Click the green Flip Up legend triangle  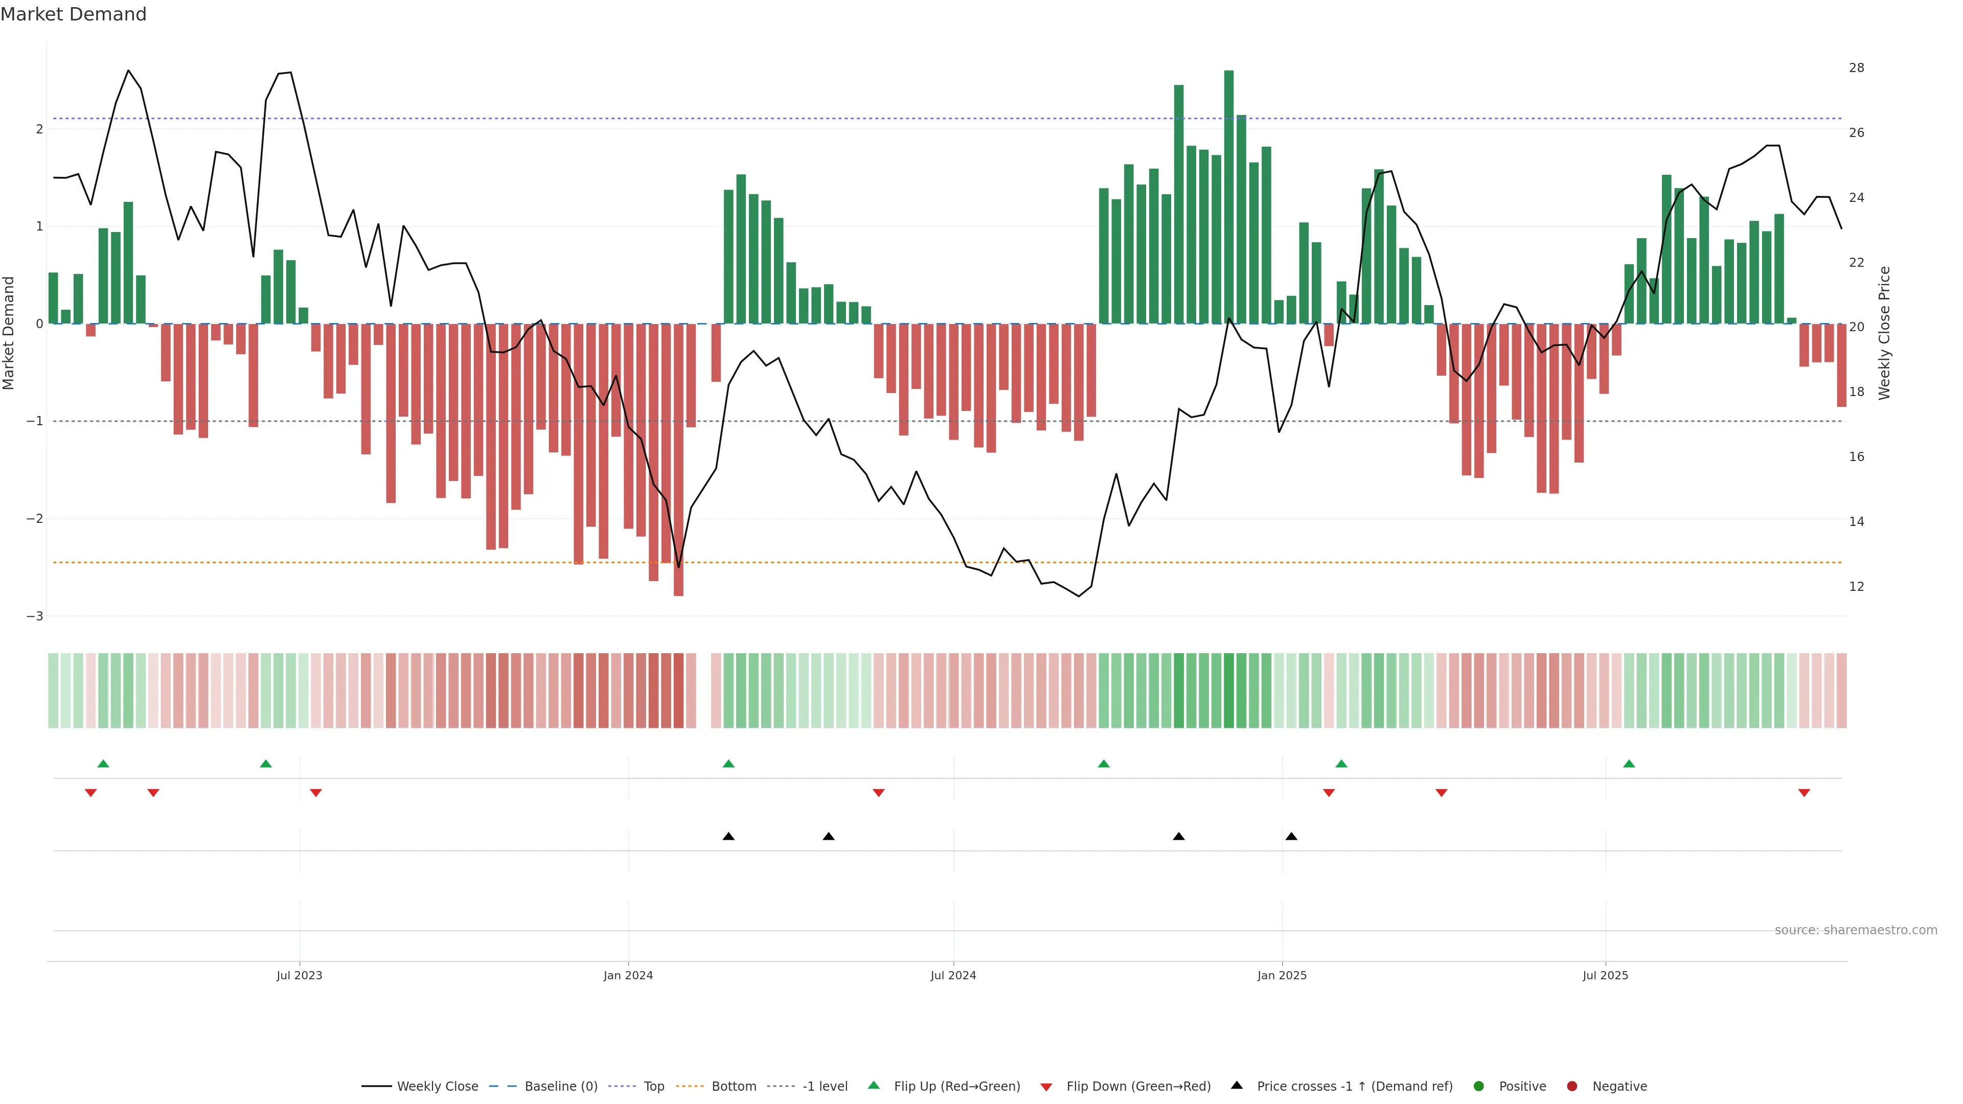pyautogui.click(x=874, y=1086)
